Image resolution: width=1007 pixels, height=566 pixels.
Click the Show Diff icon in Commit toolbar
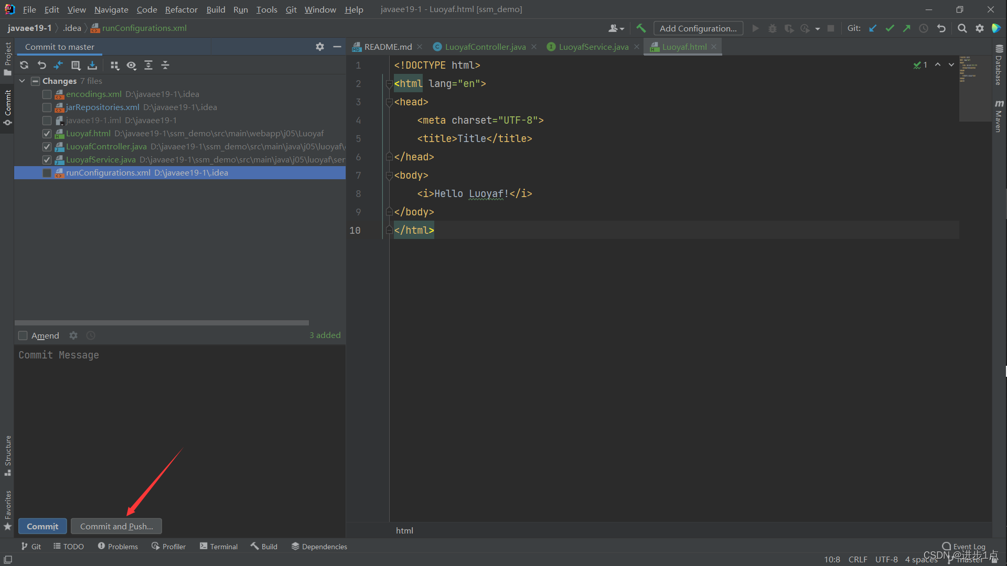pyautogui.click(x=58, y=65)
